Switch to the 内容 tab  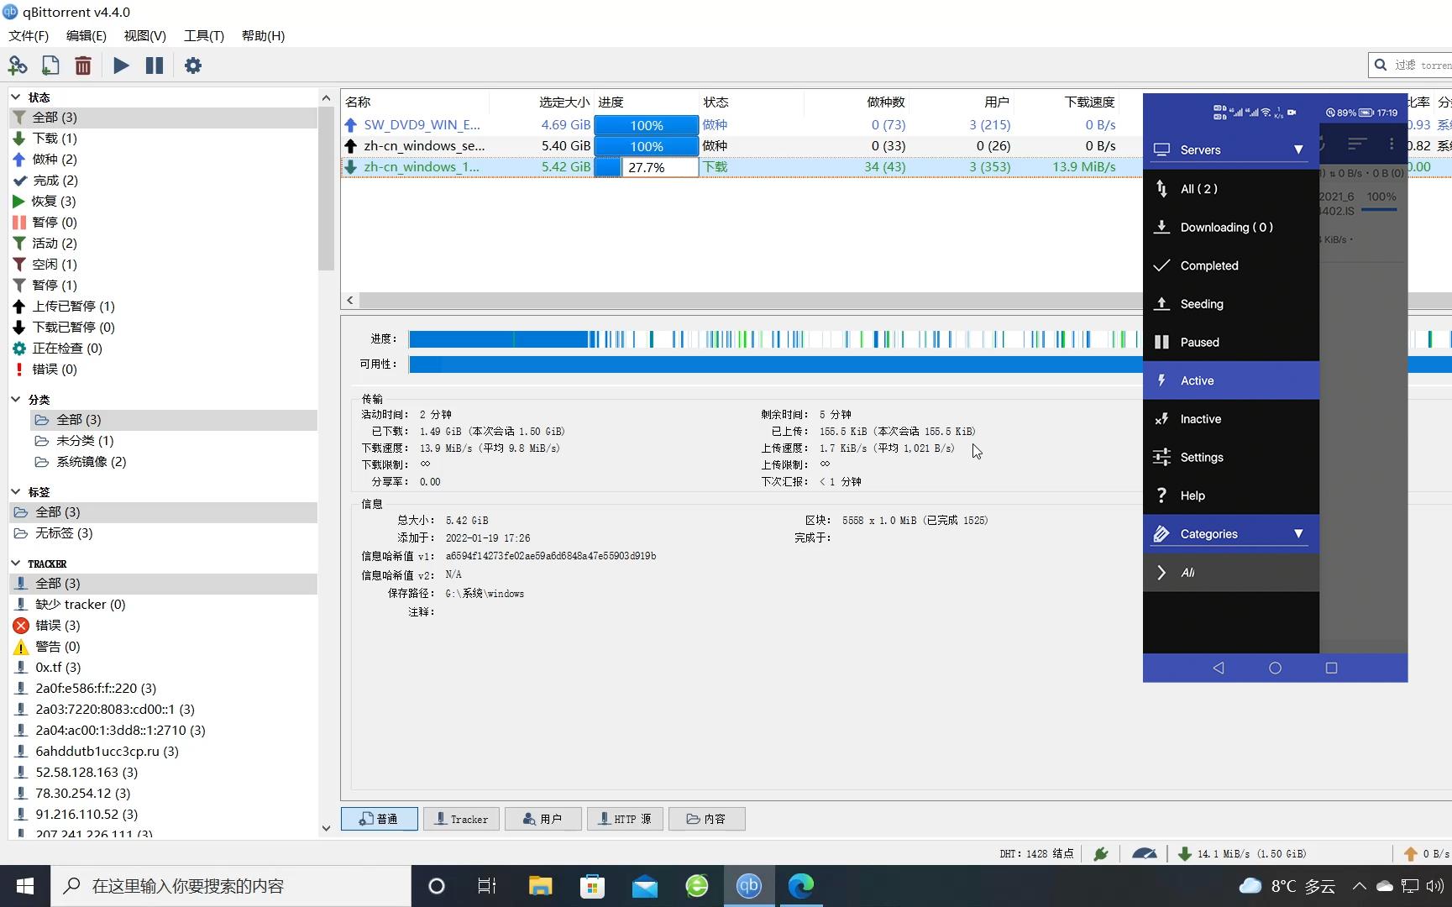pyautogui.click(x=706, y=819)
